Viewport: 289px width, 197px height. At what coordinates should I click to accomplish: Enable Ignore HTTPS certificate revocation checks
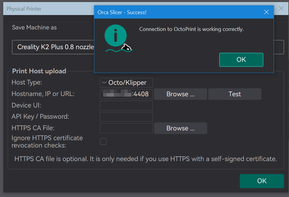[x=103, y=142]
